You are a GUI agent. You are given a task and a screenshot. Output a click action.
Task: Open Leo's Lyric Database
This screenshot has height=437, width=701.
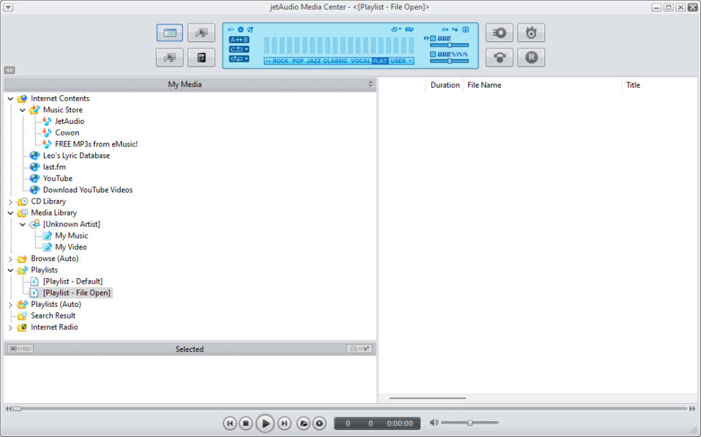coord(77,155)
